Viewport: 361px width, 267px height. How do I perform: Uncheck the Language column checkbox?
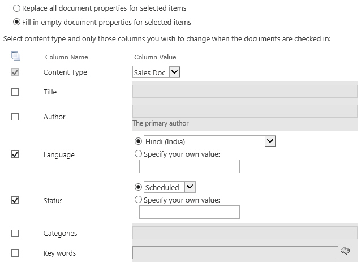coord(15,154)
